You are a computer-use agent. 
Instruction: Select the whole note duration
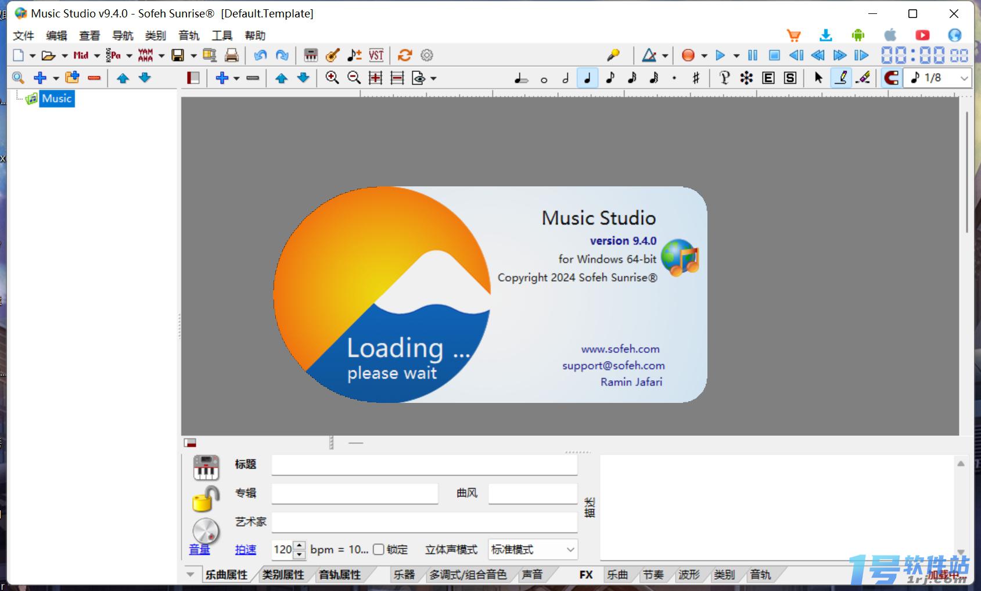click(544, 79)
